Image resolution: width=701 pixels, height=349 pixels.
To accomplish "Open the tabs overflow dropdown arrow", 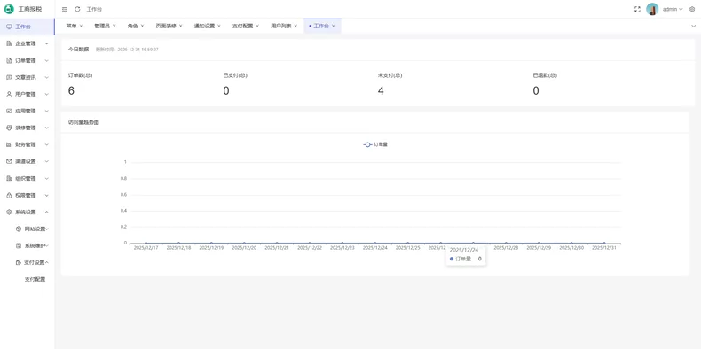I will click(x=693, y=26).
